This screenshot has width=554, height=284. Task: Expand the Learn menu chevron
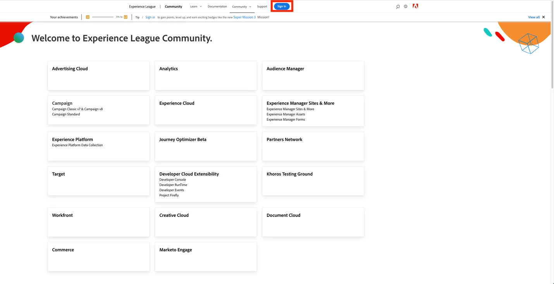point(201,7)
